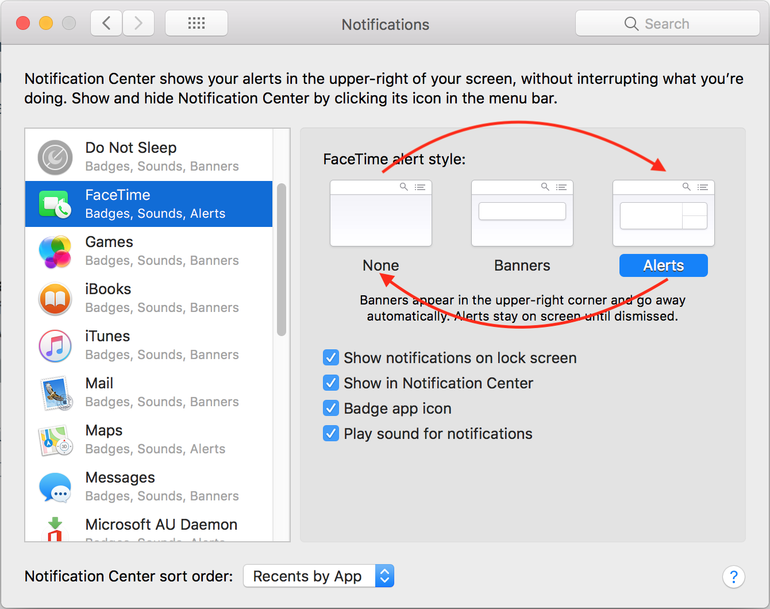Select the iTunes music note icon

point(55,346)
